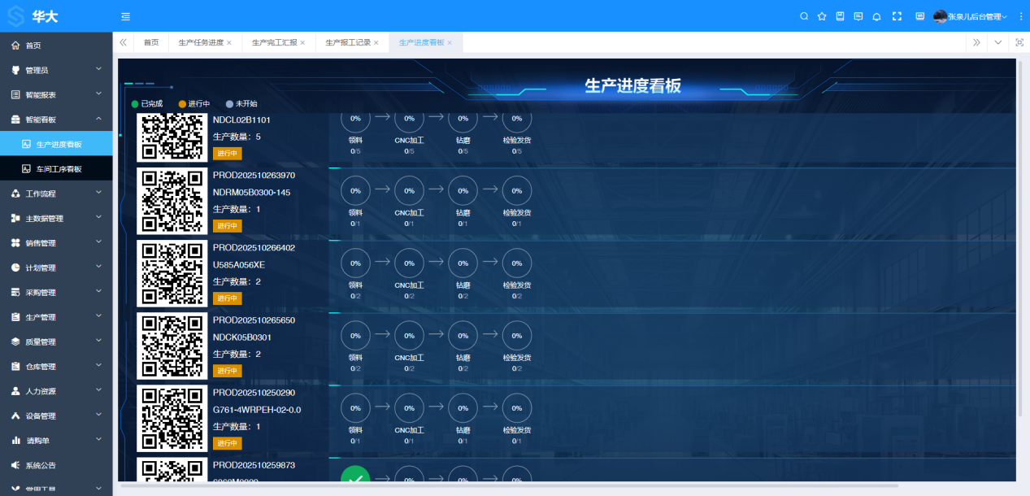Screen dimensions: 1030x496
Task: Close the 生产报工记录 tab
Action: click(x=376, y=42)
